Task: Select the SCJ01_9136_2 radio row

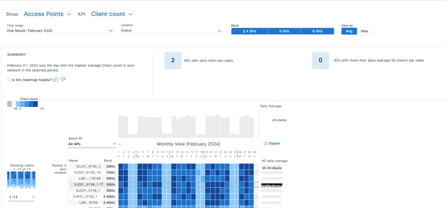Action: coord(92,166)
